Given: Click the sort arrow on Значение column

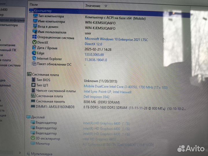Looking at the screenshot, I should 106,6.
